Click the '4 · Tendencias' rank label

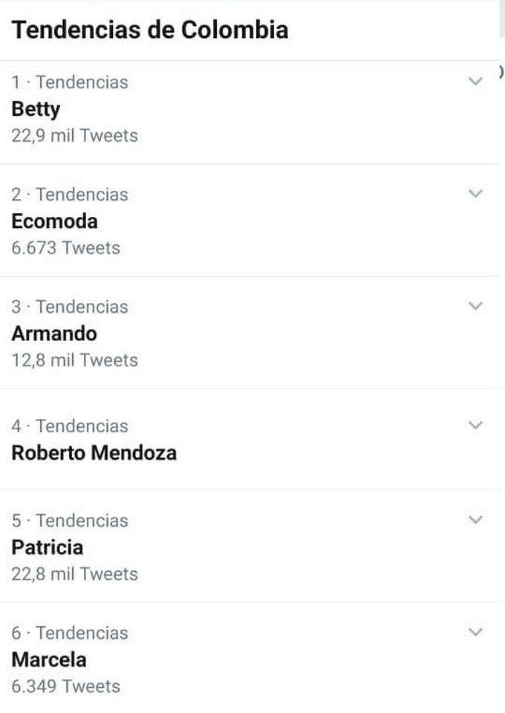point(70,426)
